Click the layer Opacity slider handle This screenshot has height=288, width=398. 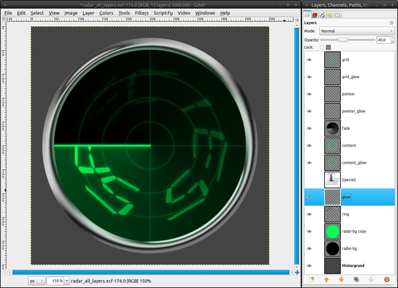(x=343, y=40)
